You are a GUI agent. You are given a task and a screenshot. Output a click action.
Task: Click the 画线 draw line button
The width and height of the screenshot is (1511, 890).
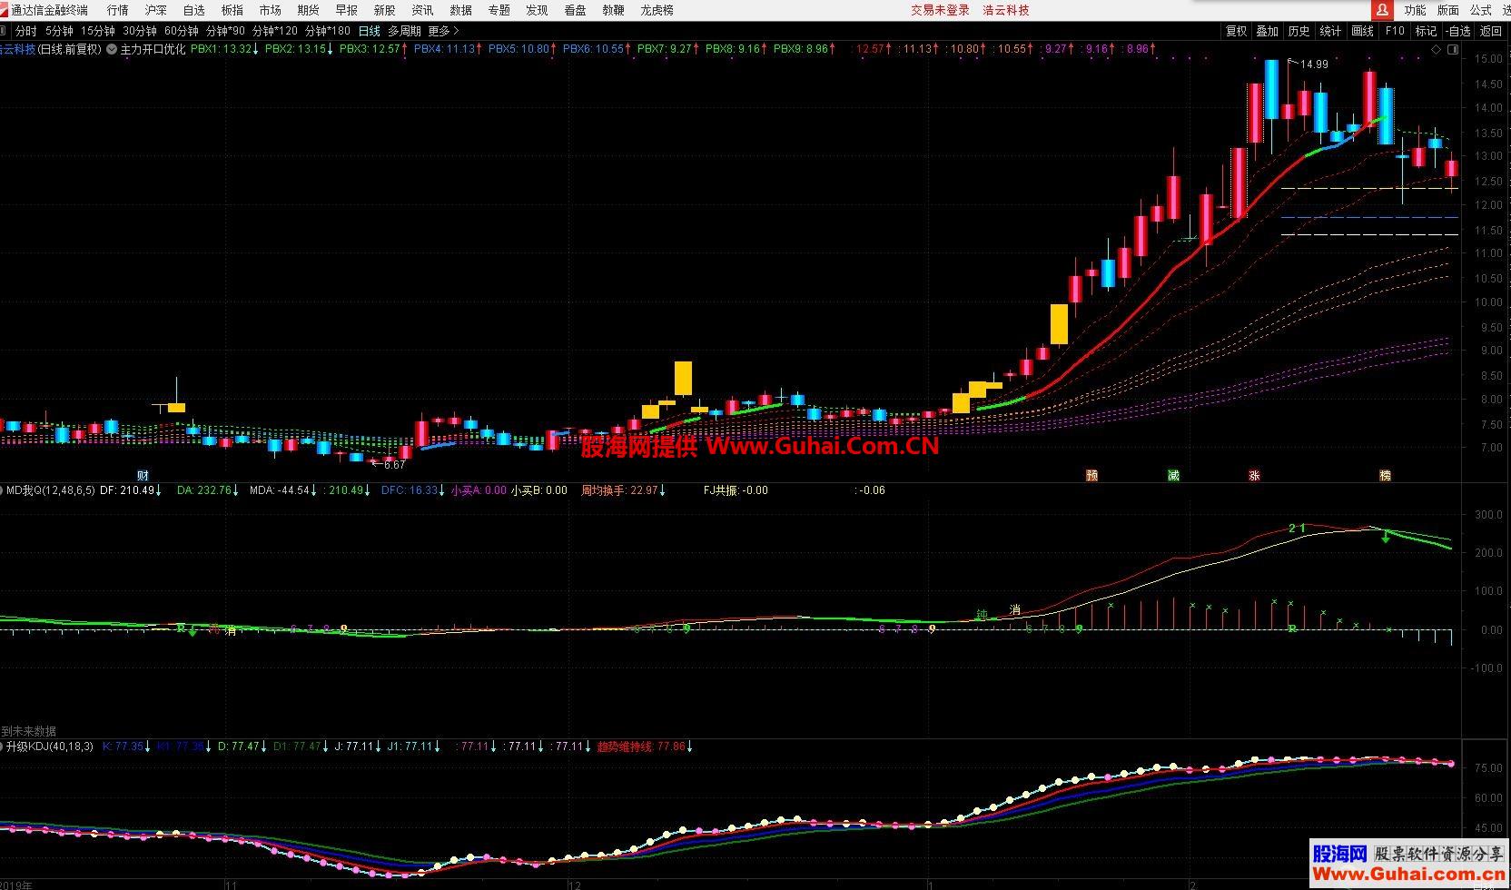(1363, 31)
